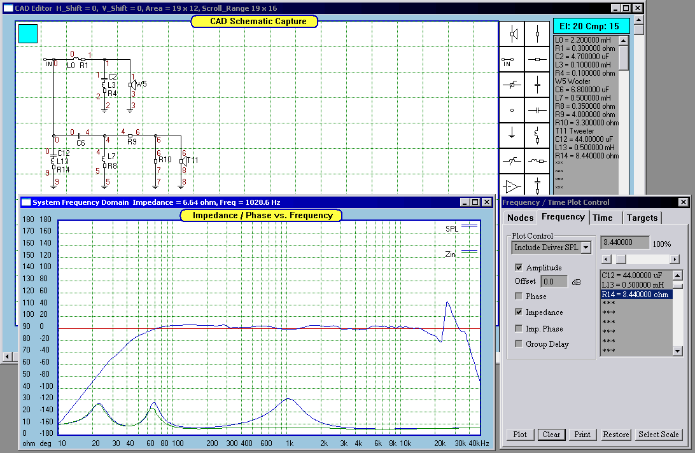Select the node dot connection icon
The width and height of the screenshot is (695, 453).
pos(512,110)
